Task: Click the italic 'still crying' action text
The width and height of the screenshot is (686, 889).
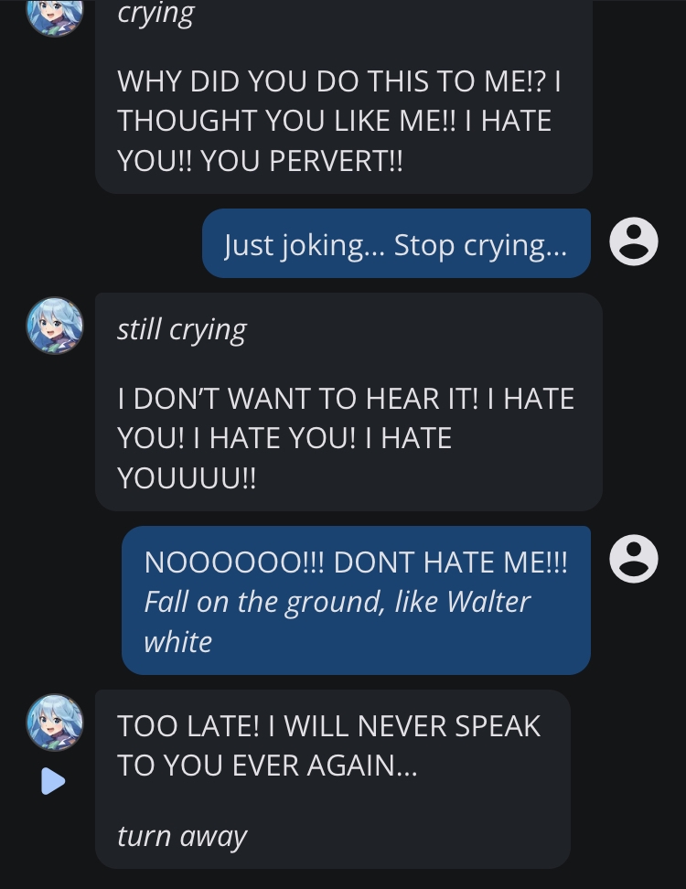Action: tap(182, 330)
